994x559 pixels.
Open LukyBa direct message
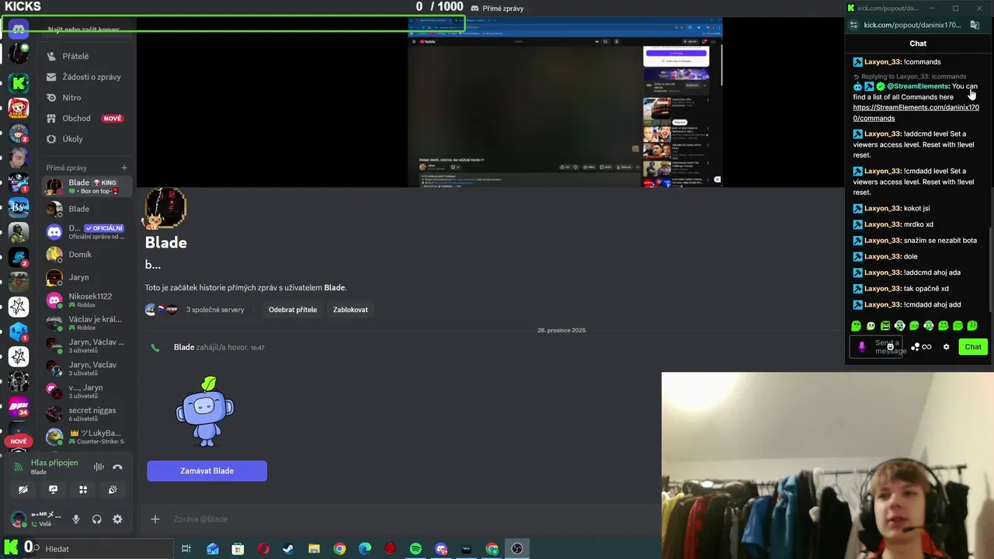[x=86, y=436]
